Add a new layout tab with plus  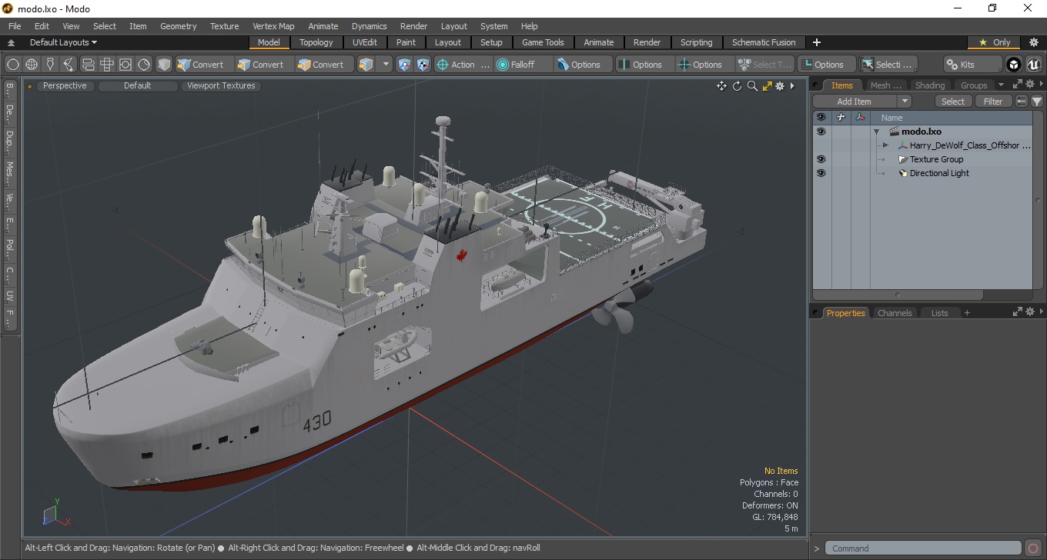point(817,42)
